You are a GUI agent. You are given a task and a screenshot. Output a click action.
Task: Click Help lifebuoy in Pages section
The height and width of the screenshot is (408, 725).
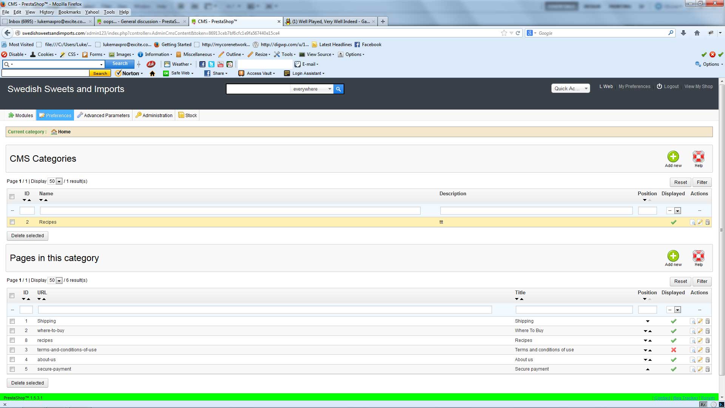click(698, 256)
